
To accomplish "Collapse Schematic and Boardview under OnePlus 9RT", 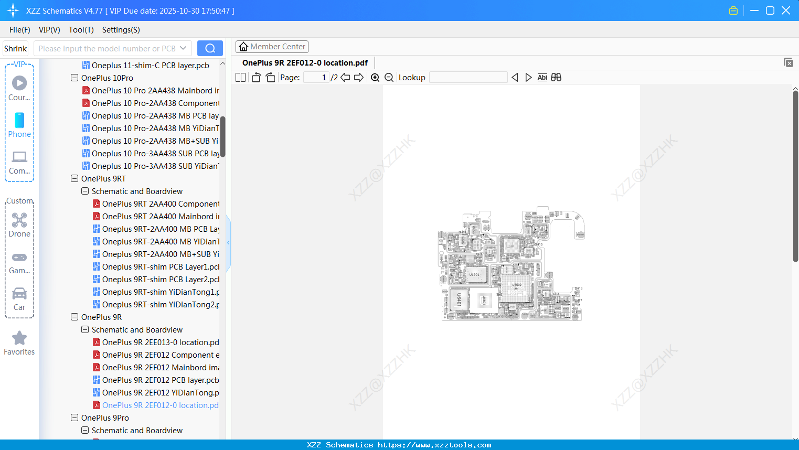I will click(84, 191).
